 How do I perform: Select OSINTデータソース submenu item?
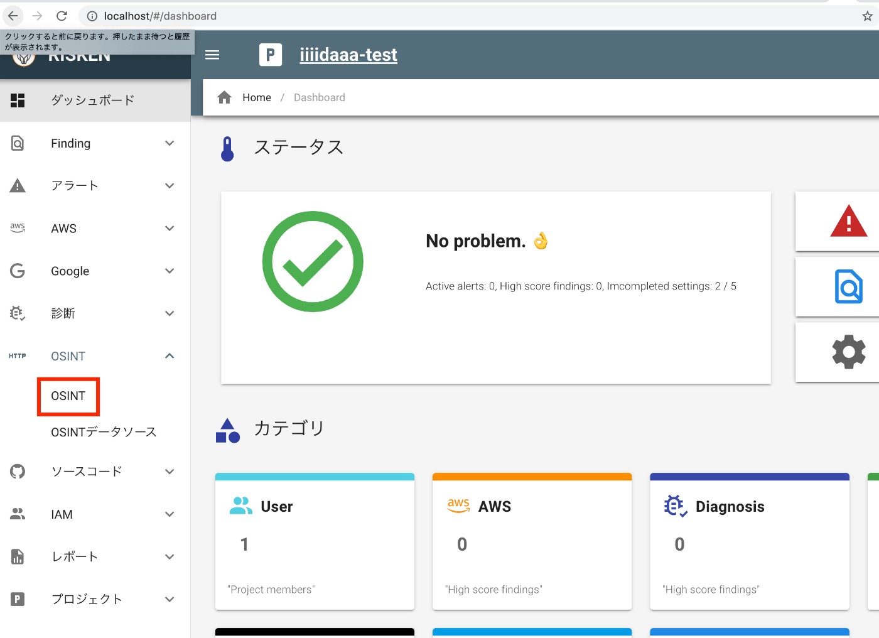[x=104, y=432]
